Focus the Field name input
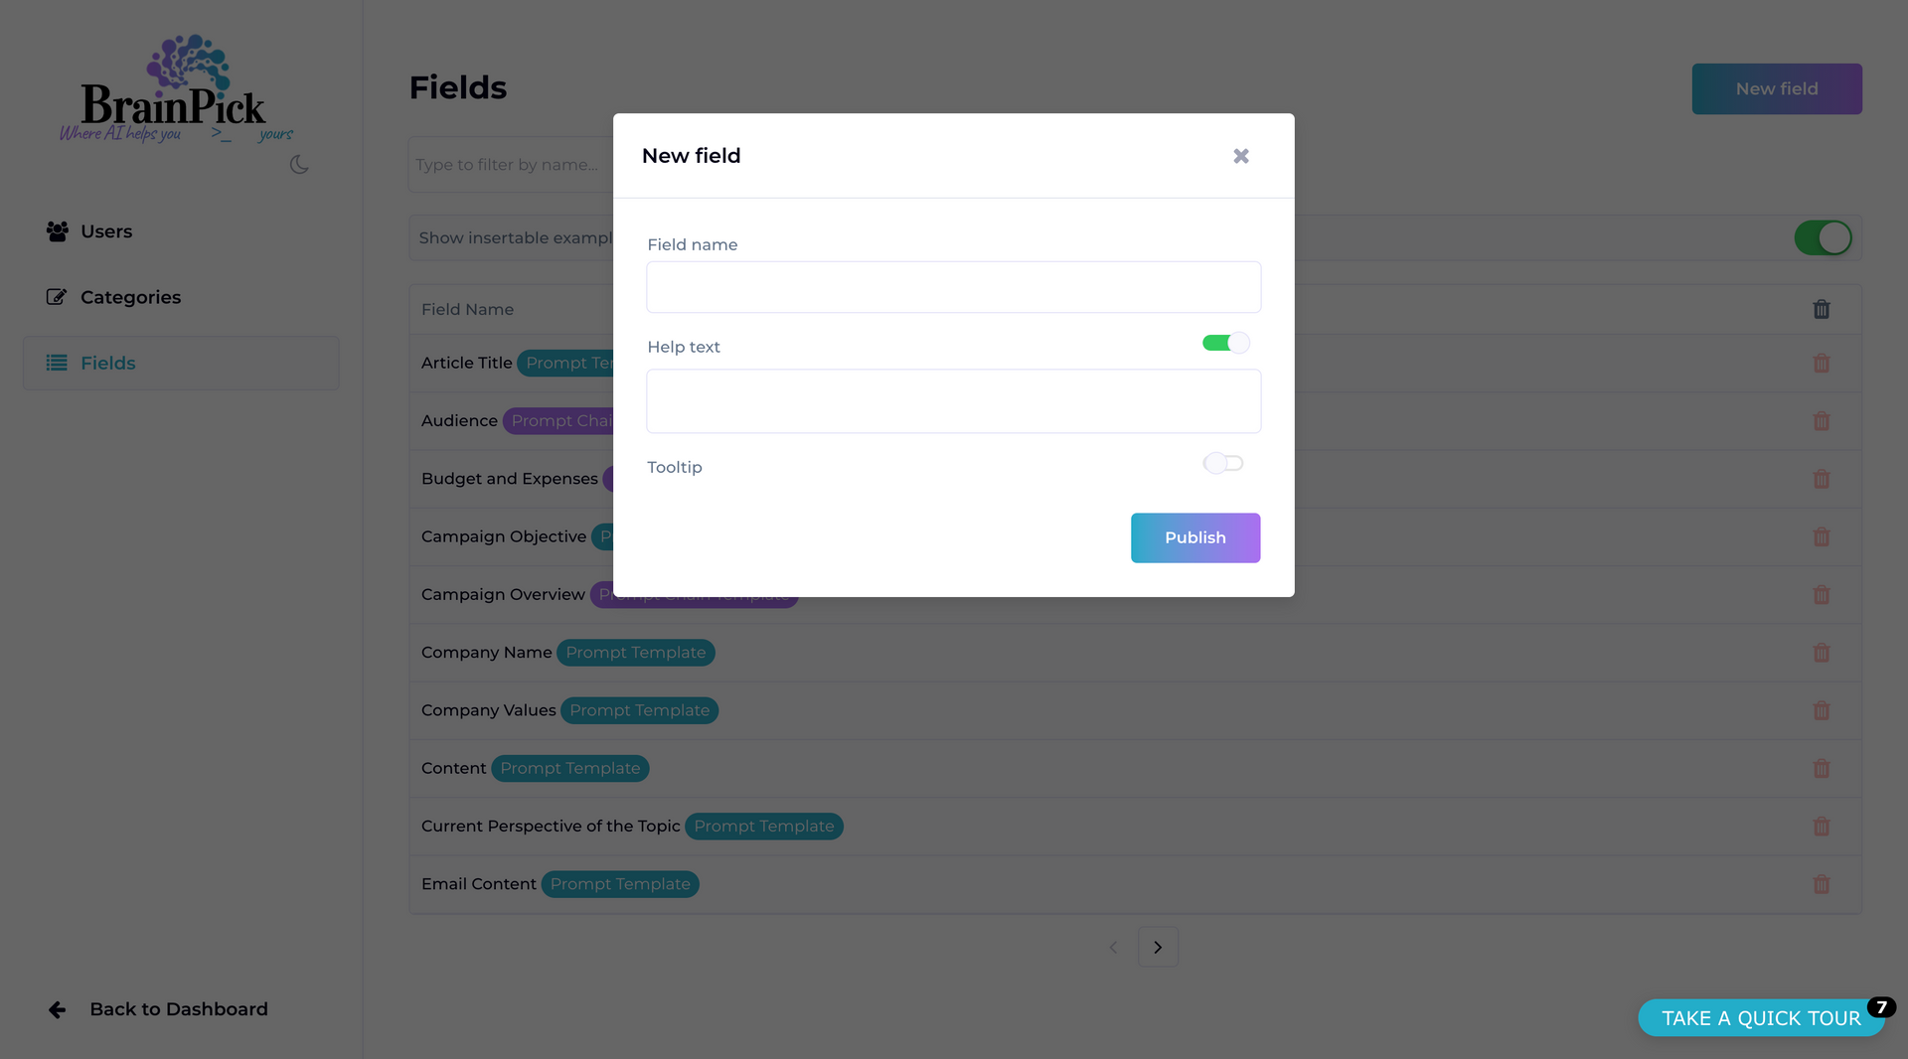The height and width of the screenshot is (1059, 1908). pyautogui.click(x=953, y=287)
